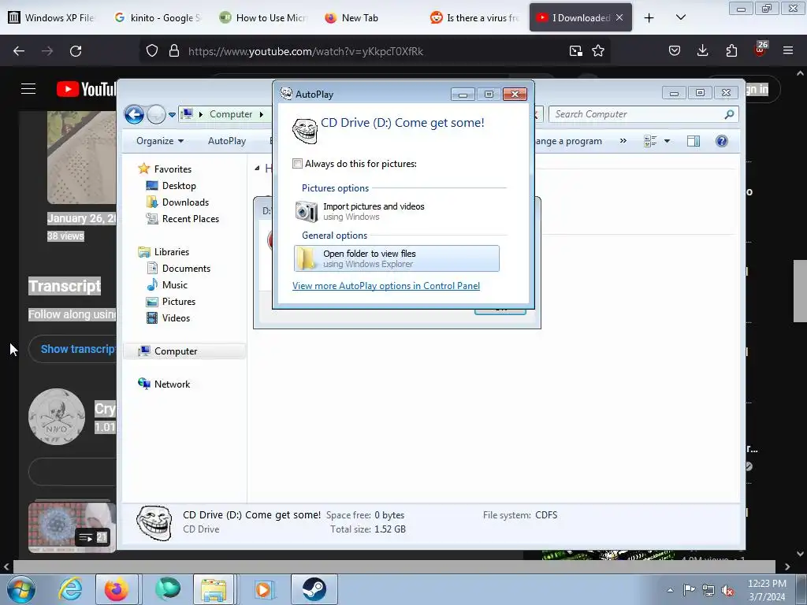Go back in Firefox
The width and height of the screenshot is (807, 605).
click(19, 51)
